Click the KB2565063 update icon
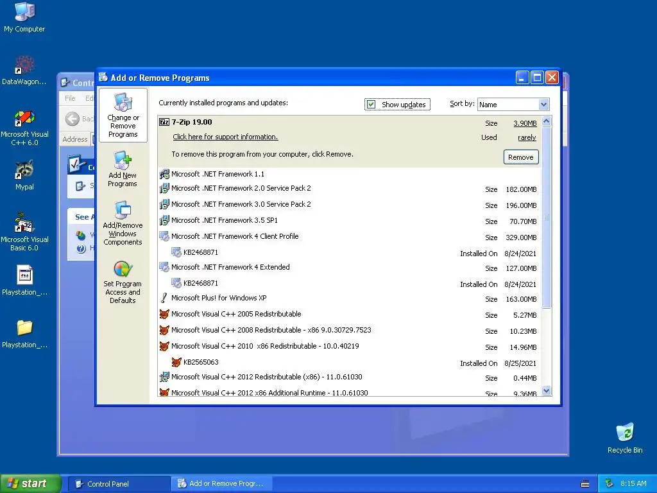 176,362
